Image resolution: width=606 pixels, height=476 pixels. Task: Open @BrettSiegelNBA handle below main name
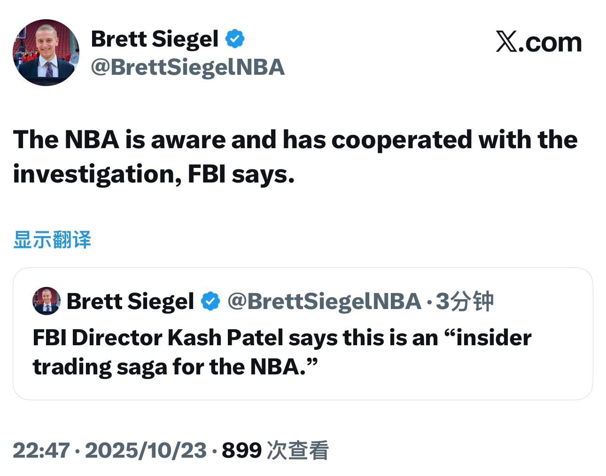[x=188, y=67]
